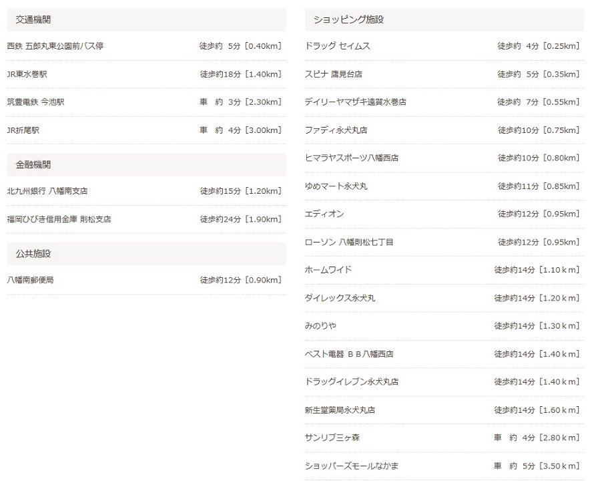The height and width of the screenshot is (485, 590).
Task: Select the ホームワイド entry
Action: click(328, 270)
